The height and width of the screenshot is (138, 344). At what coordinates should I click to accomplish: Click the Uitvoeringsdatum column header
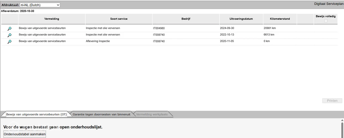click(241, 19)
